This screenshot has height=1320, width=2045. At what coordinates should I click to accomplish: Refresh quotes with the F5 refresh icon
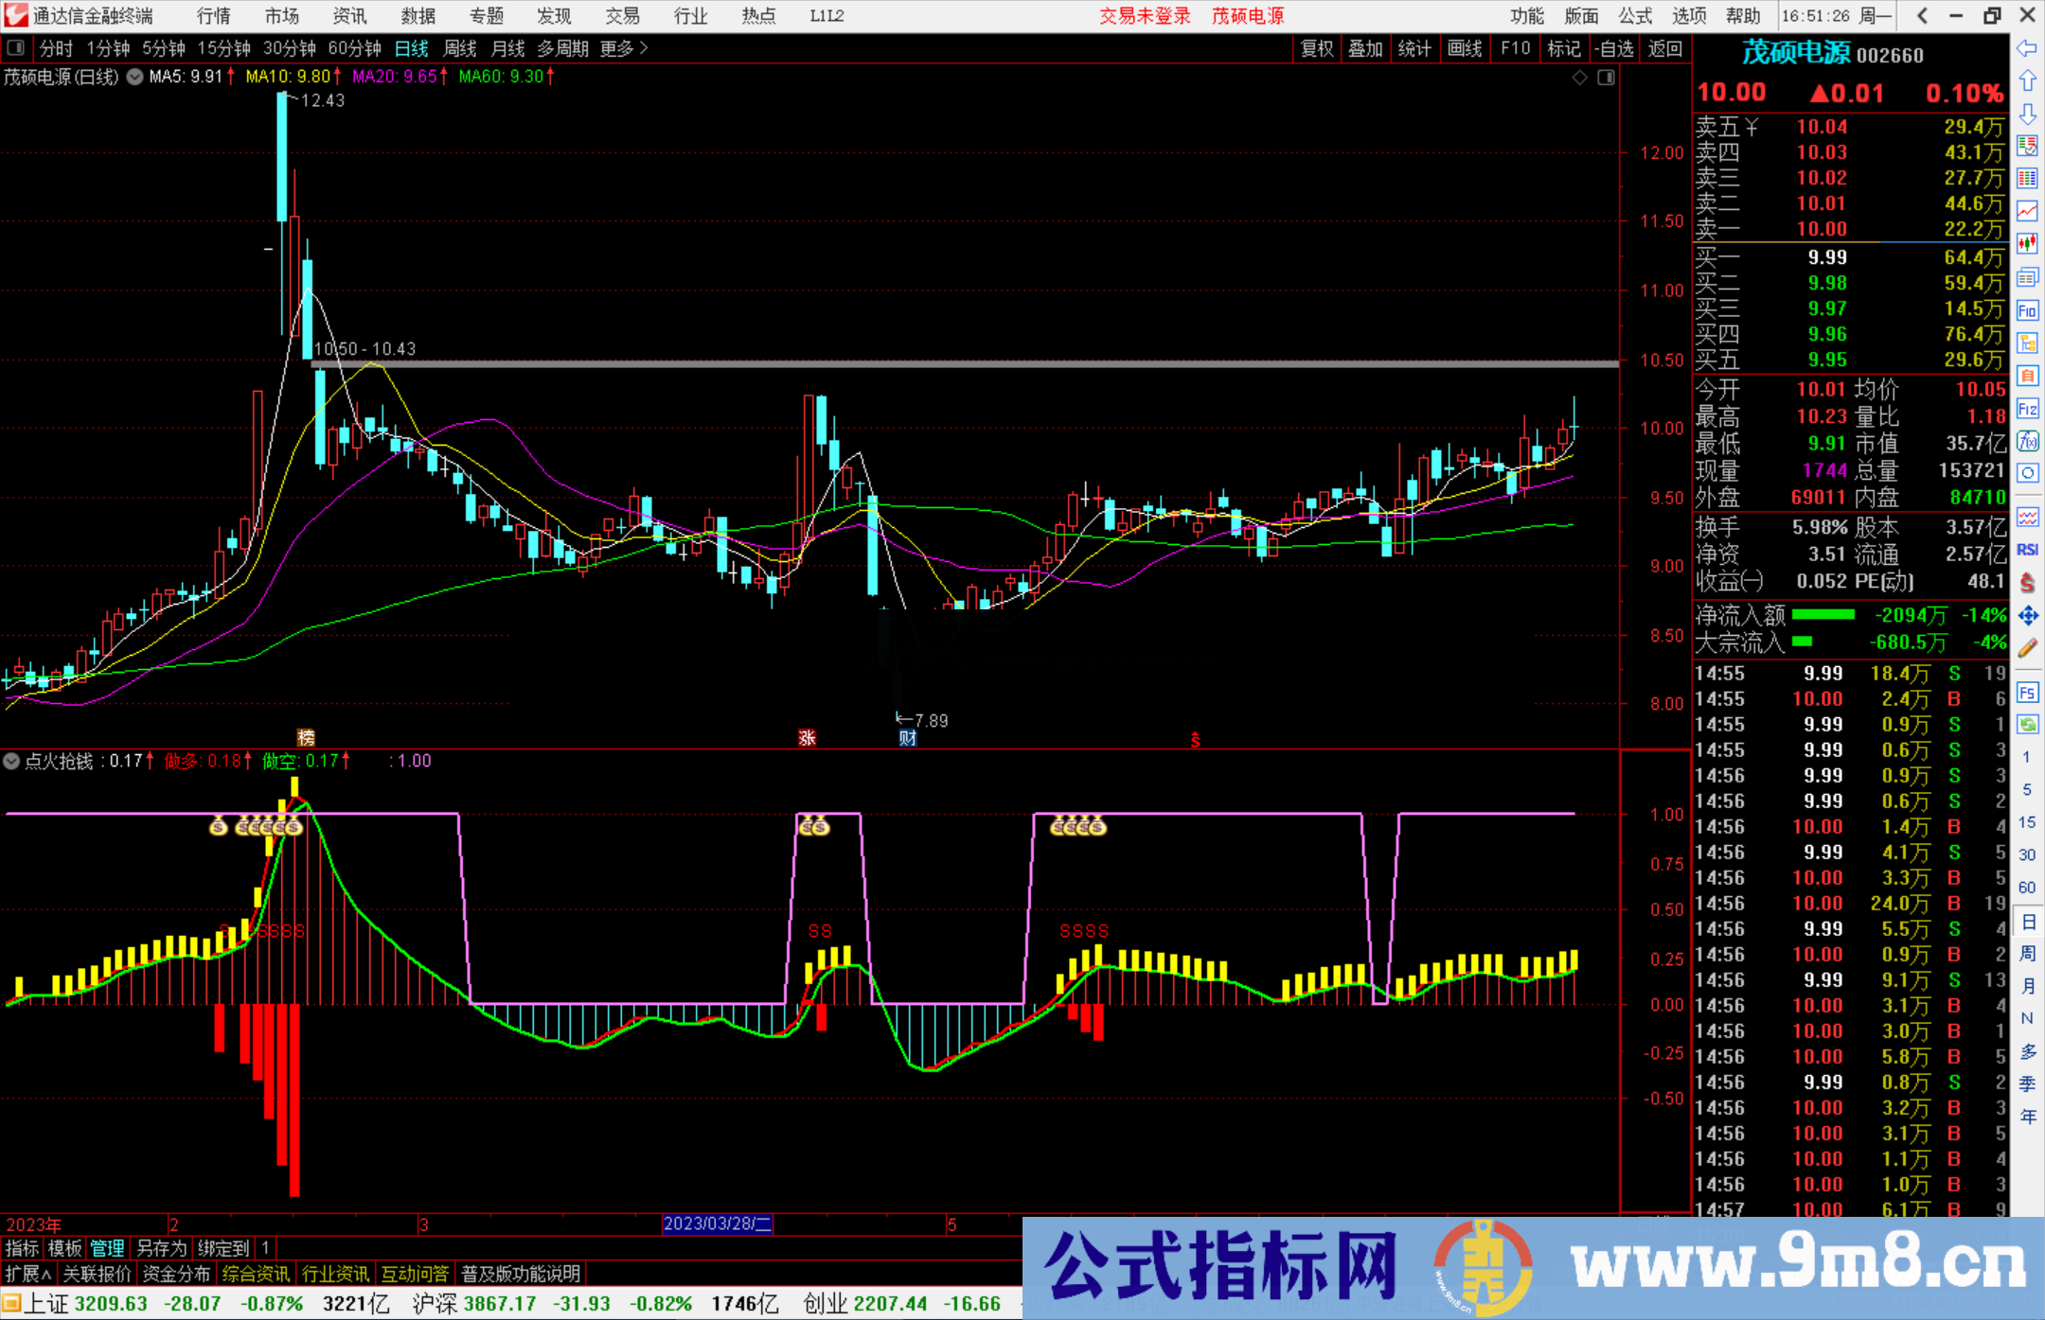pyautogui.click(x=2028, y=689)
